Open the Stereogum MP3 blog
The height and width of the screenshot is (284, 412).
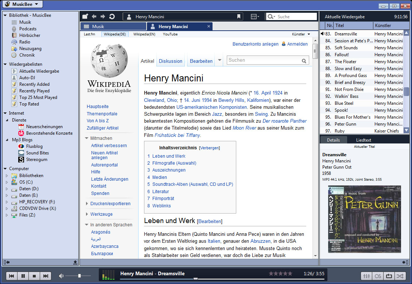click(36, 160)
